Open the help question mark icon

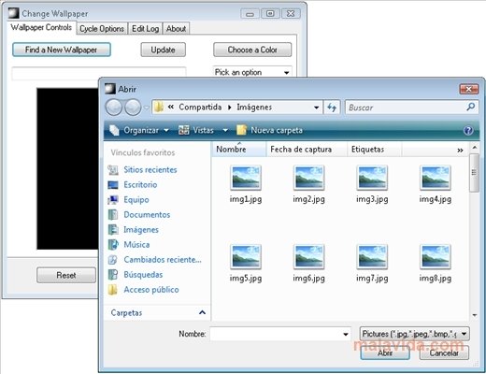[x=468, y=130]
